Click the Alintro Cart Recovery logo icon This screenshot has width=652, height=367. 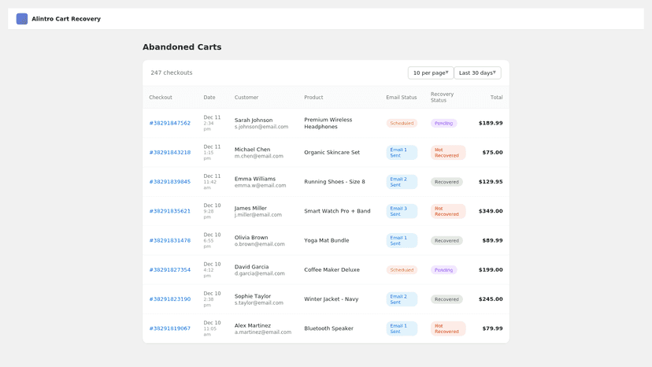[22, 19]
